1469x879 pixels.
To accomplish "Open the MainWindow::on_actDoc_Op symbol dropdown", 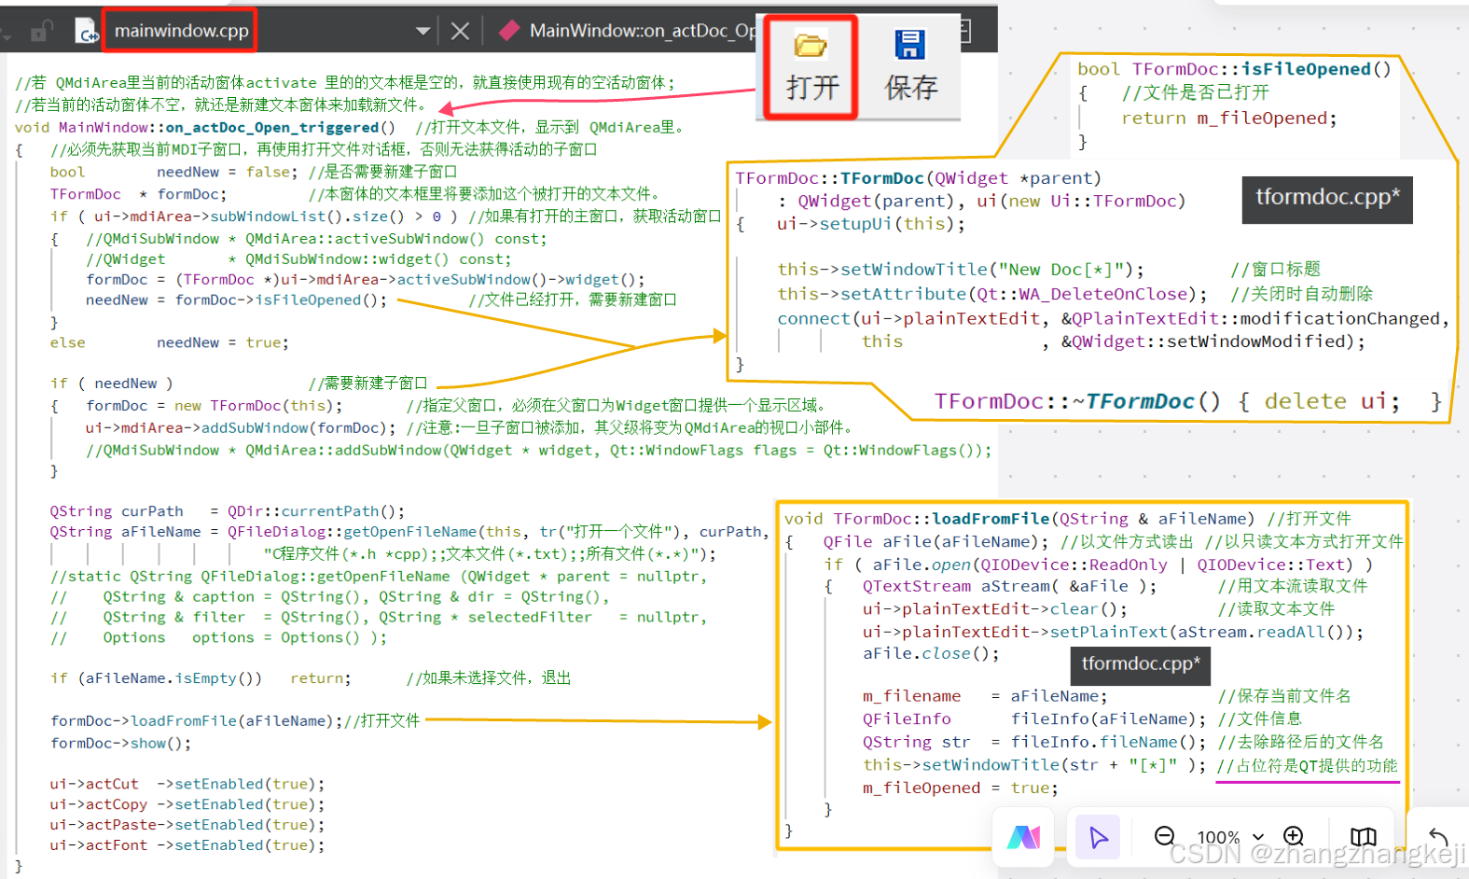I will (643, 31).
